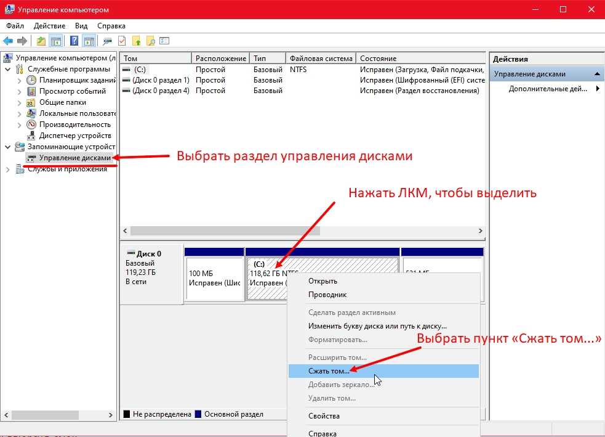605x437 pixels.
Task: Click the Task Scheduler clock icon
Action: [x=32, y=80]
